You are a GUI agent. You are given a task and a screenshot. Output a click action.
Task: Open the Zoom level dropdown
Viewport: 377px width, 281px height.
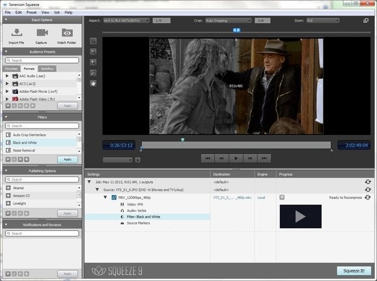(x=323, y=20)
